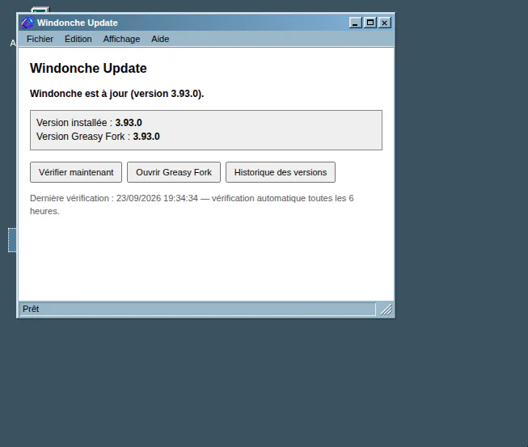Select the Version installée 3.93.0 line
Image resolution: width=528 pixels, height=447 pixels.
[x=89, y=123]
